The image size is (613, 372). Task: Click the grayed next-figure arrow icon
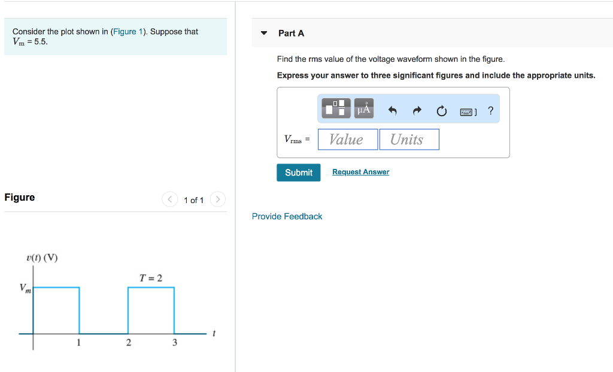tap(217, 199)
